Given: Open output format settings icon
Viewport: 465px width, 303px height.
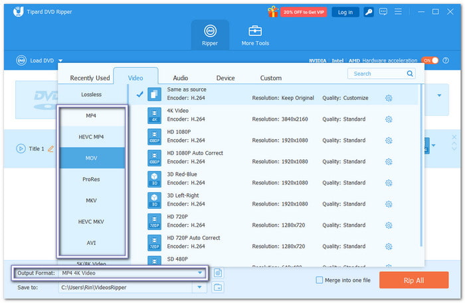Looking at the screenshot, I should [x=218, y=273].
